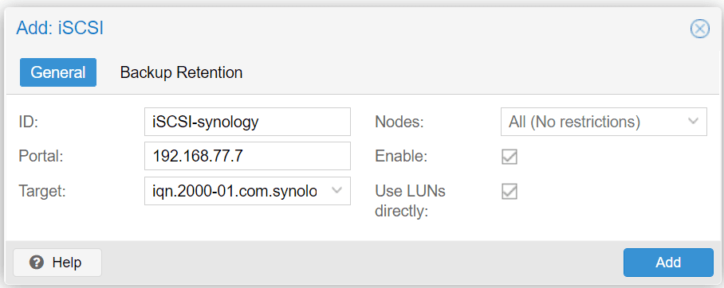Viewport: 724px width, 288px height.
Task: Click the Use LUNs directly: label
Action: point(410,201)
